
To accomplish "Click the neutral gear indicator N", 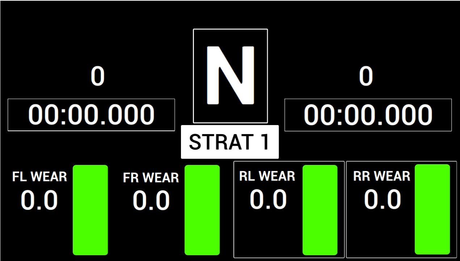I will (230, 76).
